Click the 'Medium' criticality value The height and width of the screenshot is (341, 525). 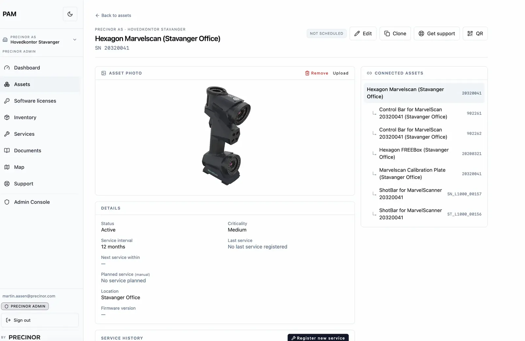pyautogui.click(x=237, y=230)
